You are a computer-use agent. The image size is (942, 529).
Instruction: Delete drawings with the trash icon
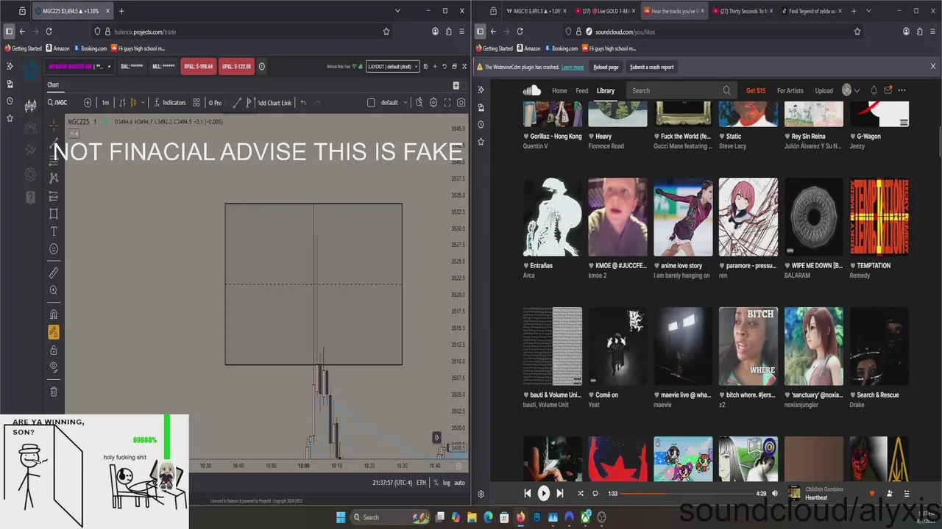pos(54,392)
